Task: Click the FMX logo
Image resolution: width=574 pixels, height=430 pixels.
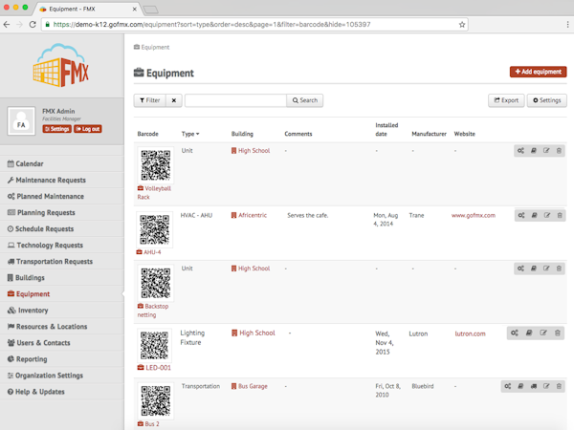Action: tap(61, 65)
